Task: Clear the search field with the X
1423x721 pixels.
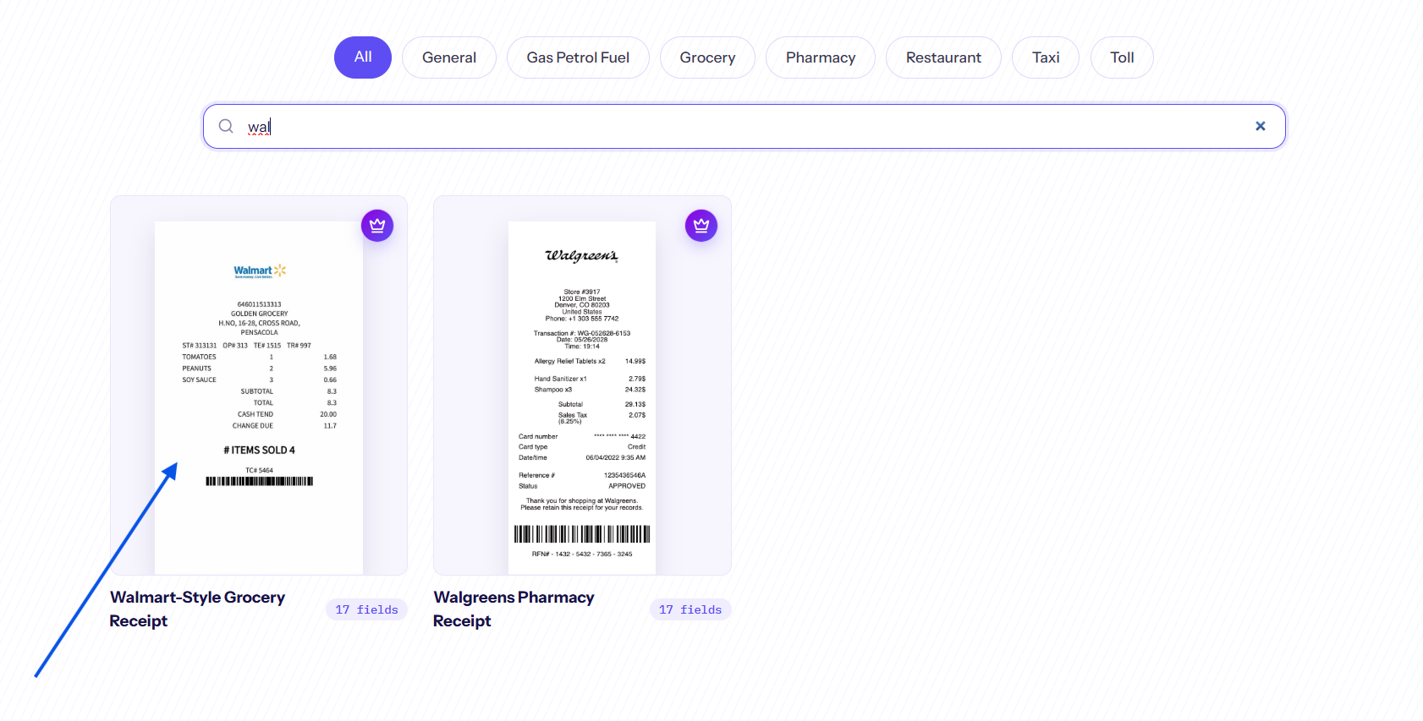Action: [1261, 126]
